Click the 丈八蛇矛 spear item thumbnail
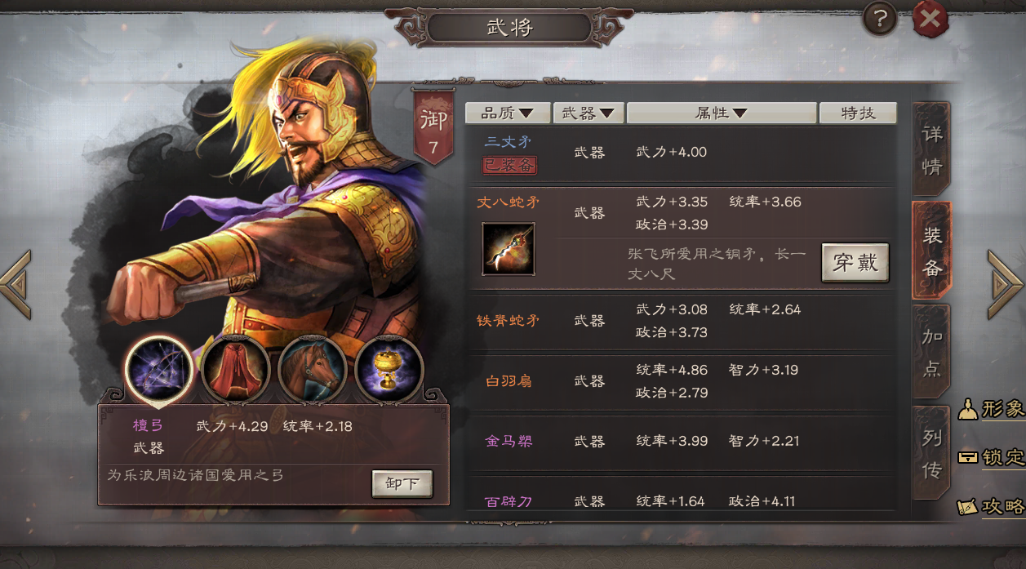 [x=508, y=249]
